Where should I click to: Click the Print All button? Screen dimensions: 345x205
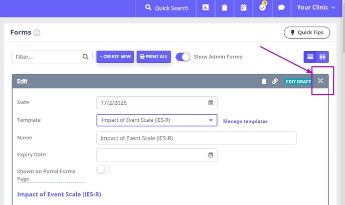click(153, 57)
